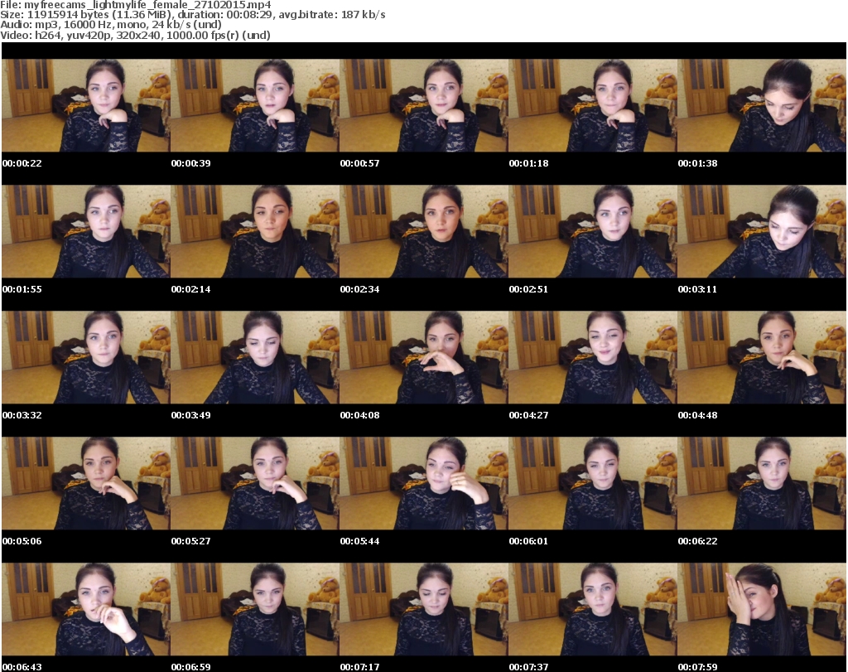Click the timestamp label 00:05:06

(x=22, y=541)
